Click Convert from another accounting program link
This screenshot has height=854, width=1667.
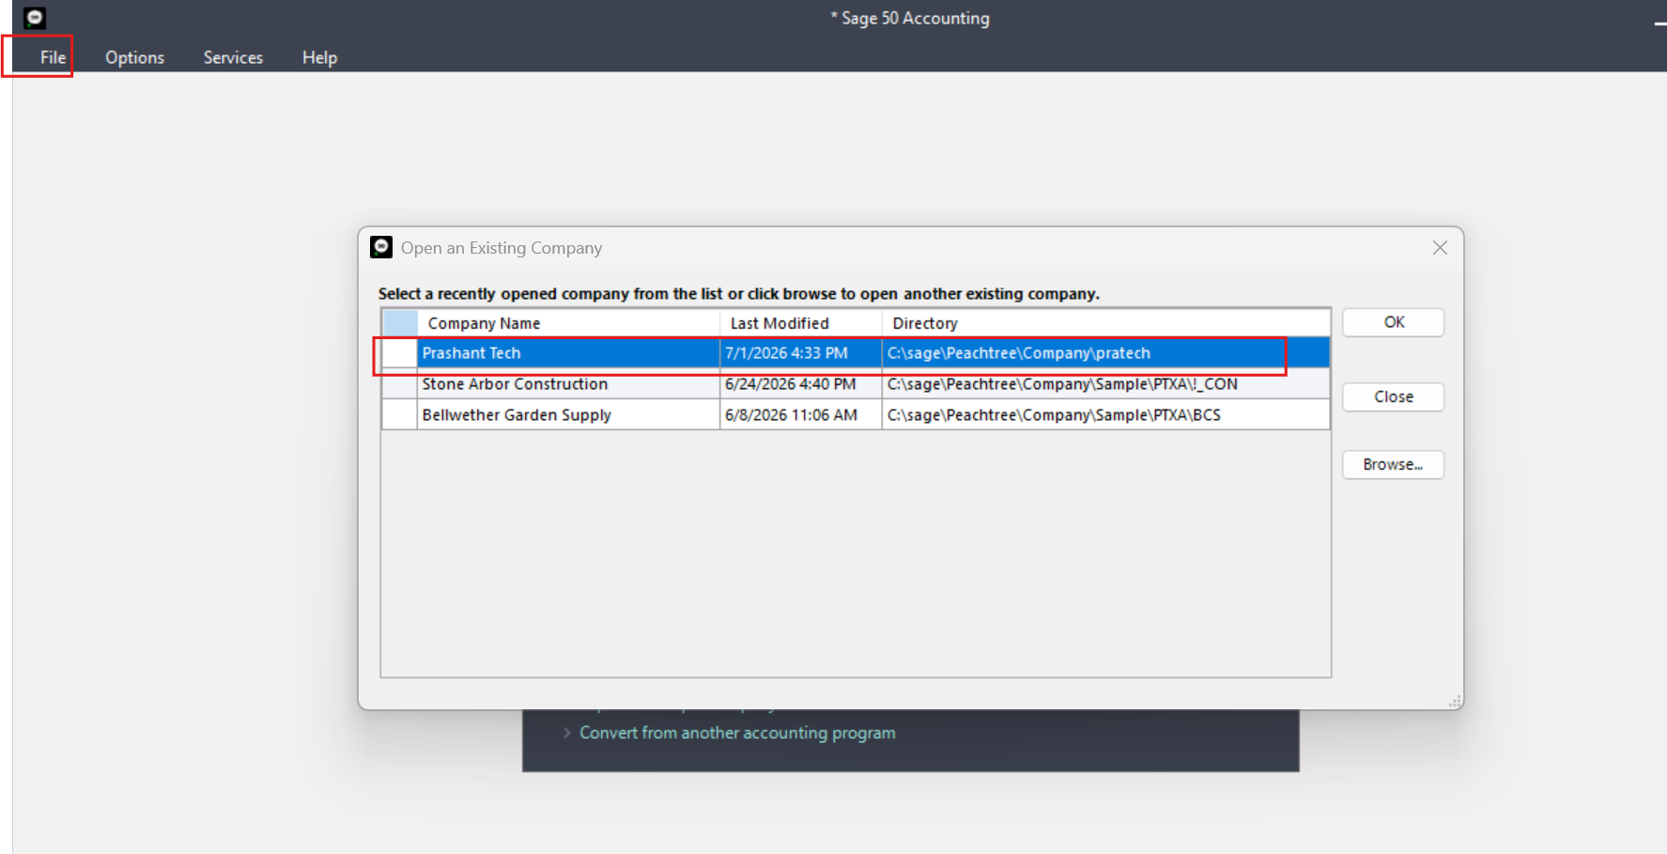point(737,733)
